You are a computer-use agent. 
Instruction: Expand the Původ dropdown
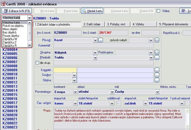click(x=95, y=40)
